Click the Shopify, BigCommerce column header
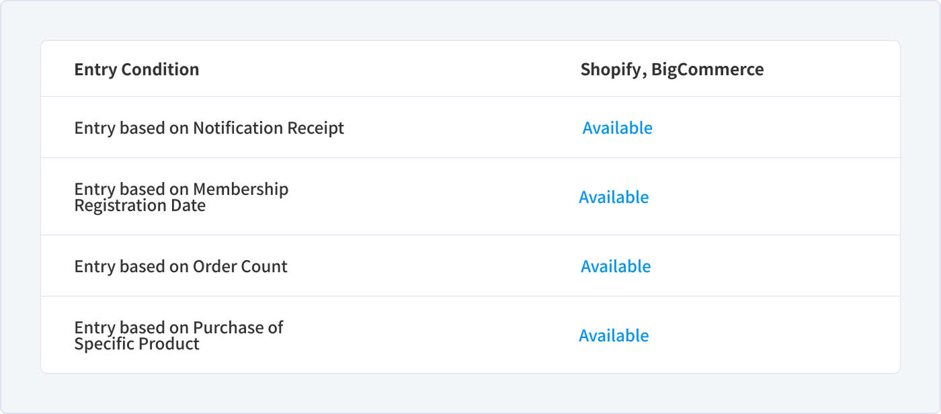941x414 pixels. point(672,70)
